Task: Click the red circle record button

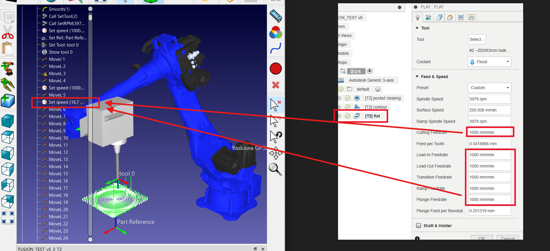Action: [x=276, y=69]
